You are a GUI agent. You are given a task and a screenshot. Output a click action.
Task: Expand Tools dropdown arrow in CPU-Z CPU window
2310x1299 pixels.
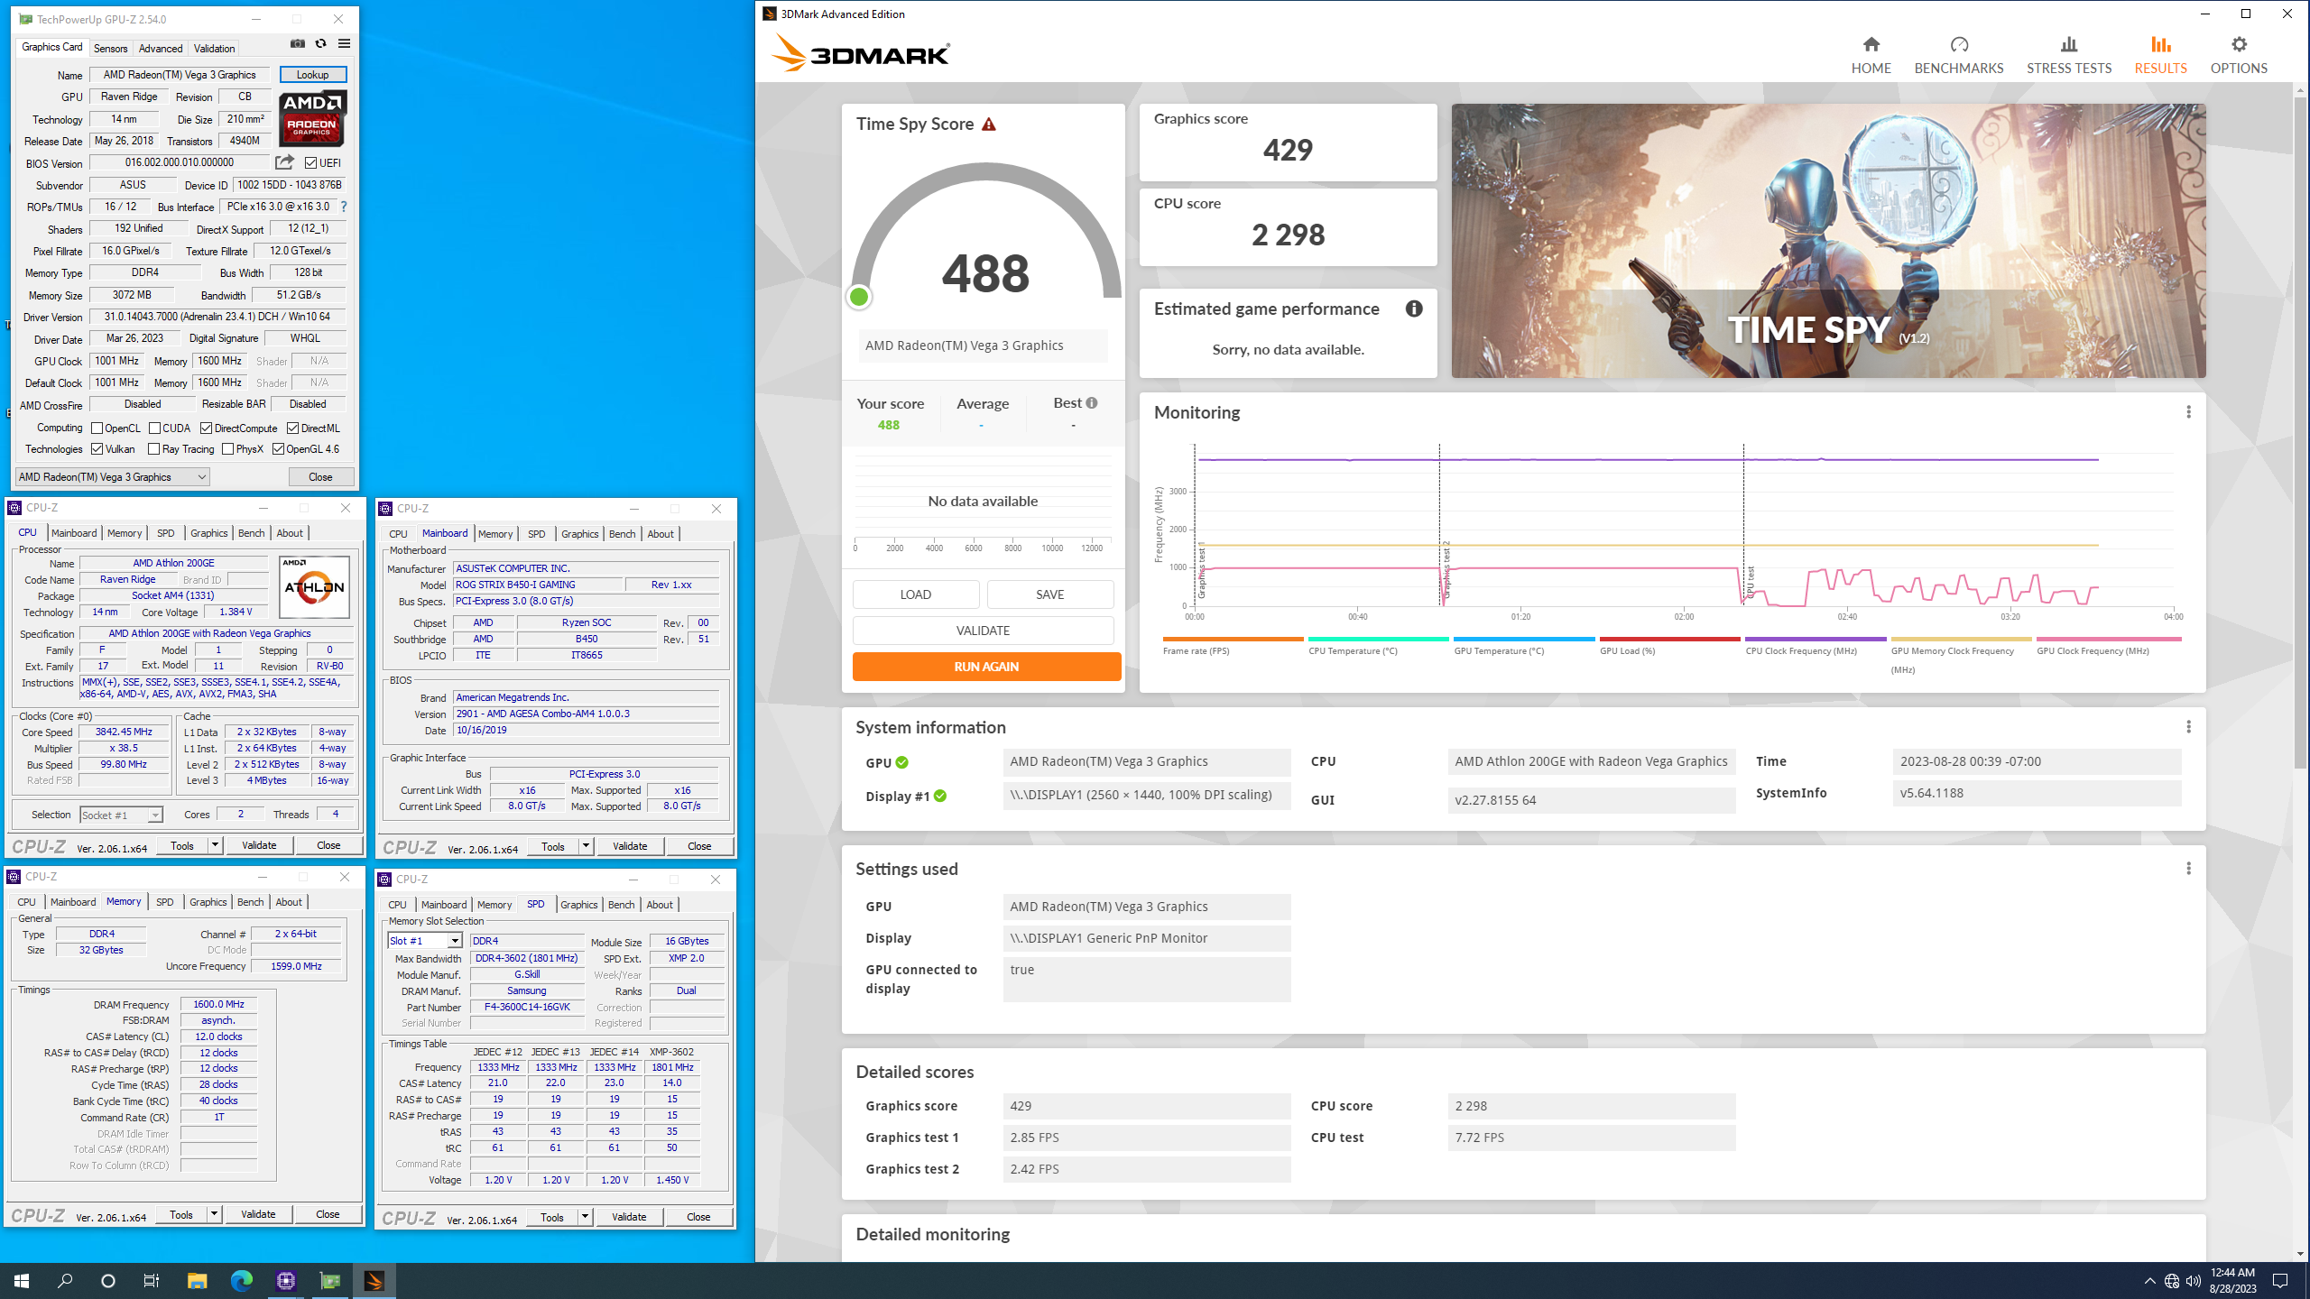point(215,845)
